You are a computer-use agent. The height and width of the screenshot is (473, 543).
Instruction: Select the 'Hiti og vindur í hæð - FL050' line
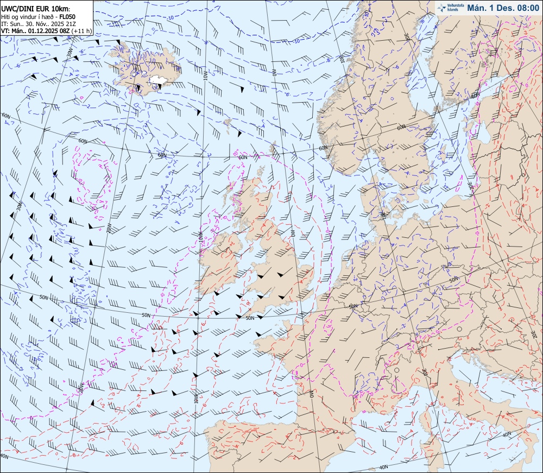pos(39,17)
